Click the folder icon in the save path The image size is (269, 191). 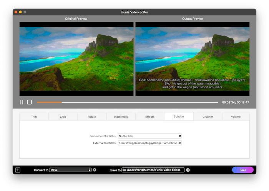(x=125, y=170)
